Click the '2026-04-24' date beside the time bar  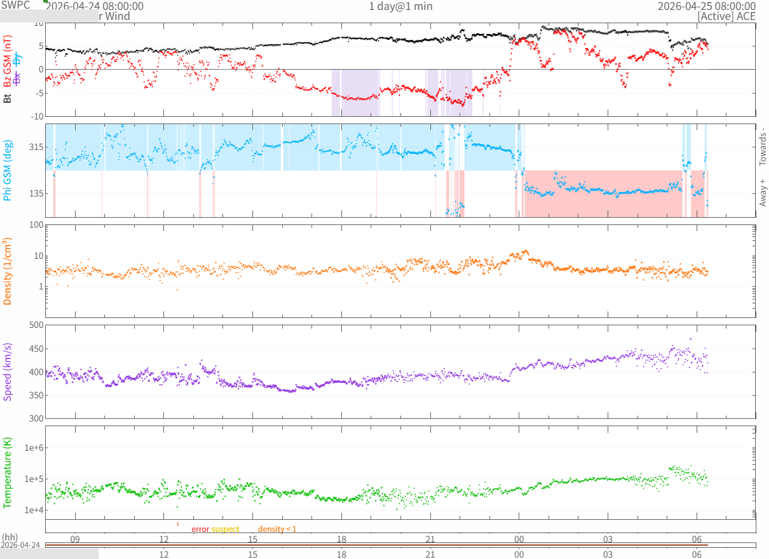tap(20, 545)
